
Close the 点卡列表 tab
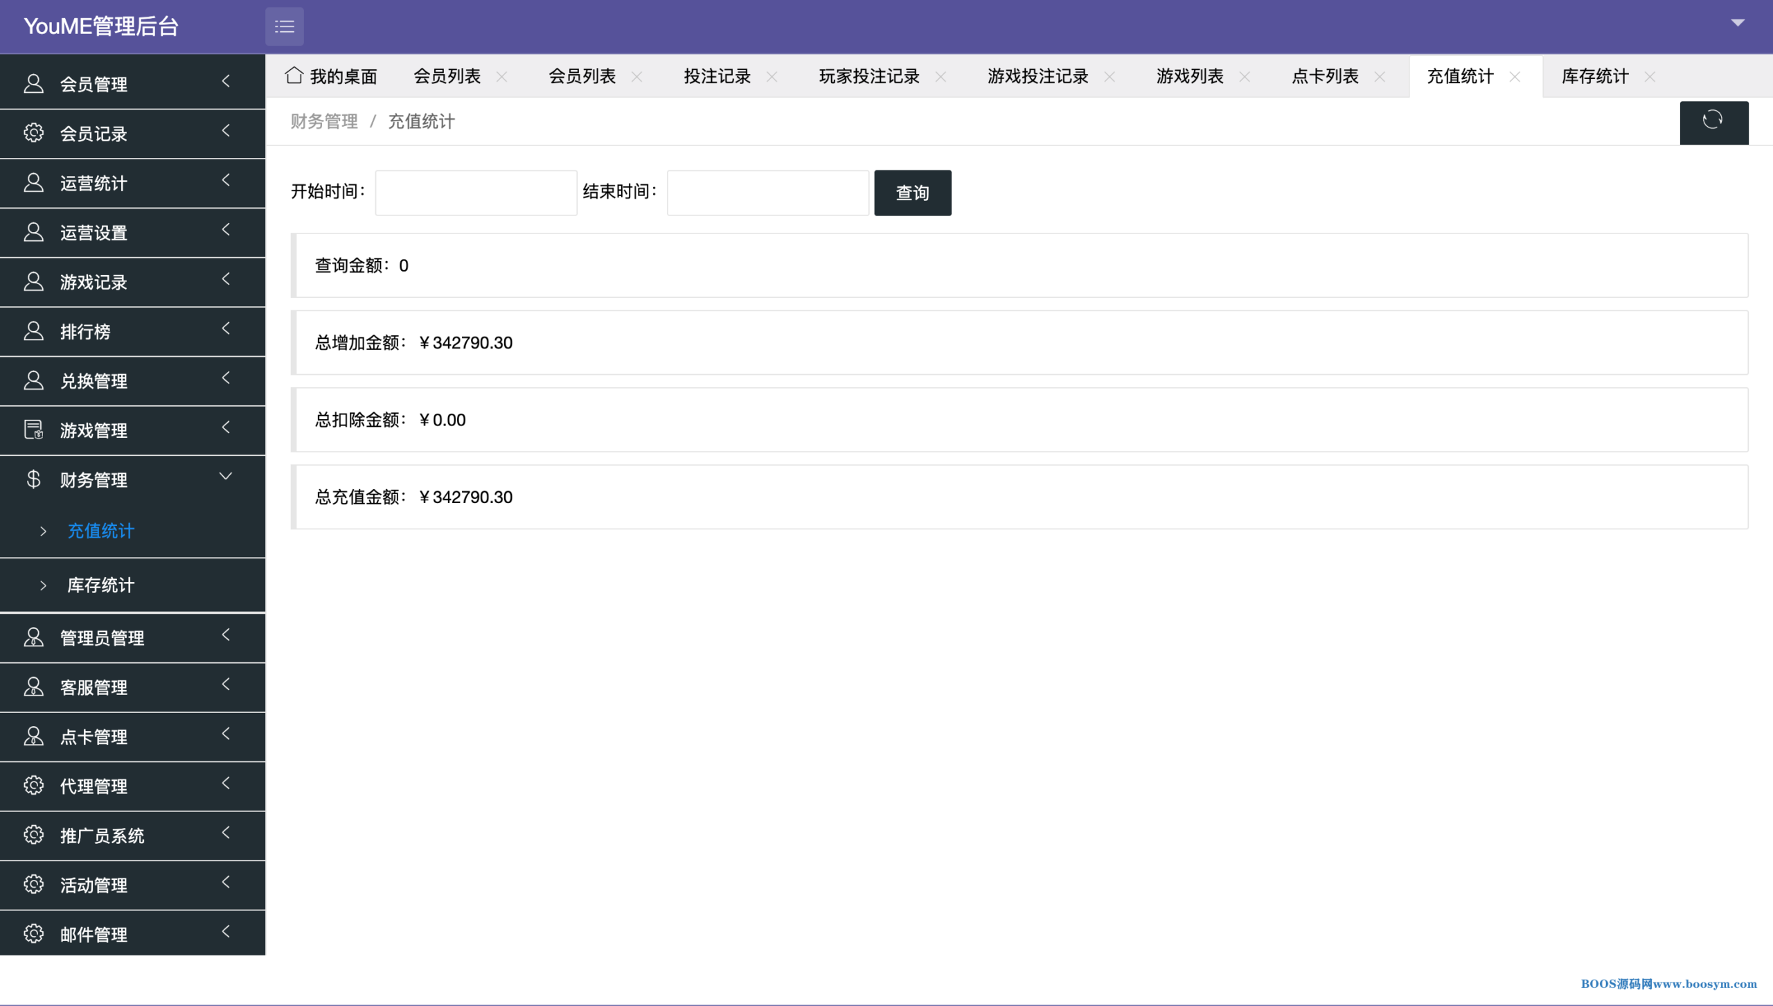pos(1380,77)
